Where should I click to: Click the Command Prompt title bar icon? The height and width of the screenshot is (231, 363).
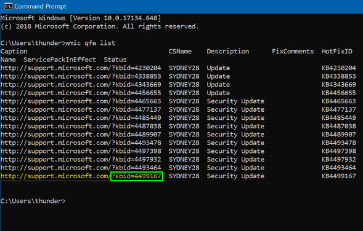click(x=9, y=6)
